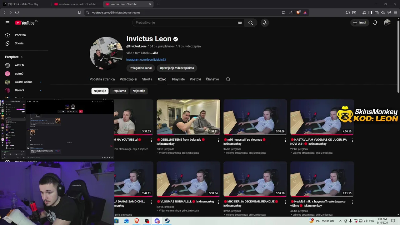
Task: Open Brave Wallet icon
Action: 377,12
